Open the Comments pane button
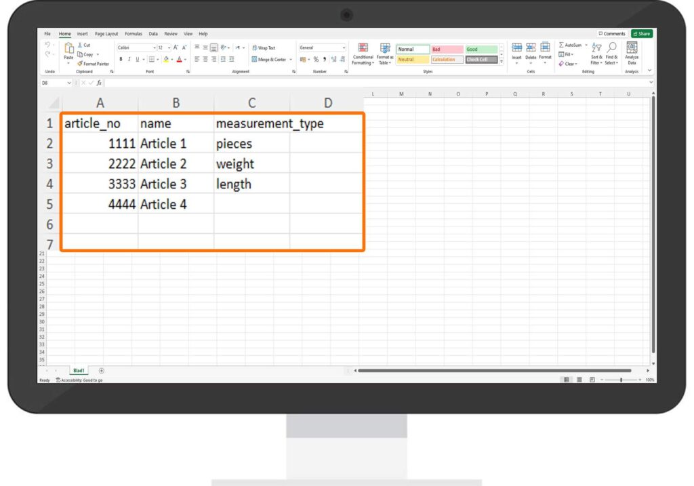 pyautogui.click(x=611, y=34)
